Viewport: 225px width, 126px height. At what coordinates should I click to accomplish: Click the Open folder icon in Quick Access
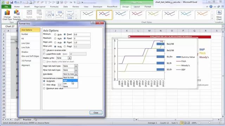[x=8, y=2]
